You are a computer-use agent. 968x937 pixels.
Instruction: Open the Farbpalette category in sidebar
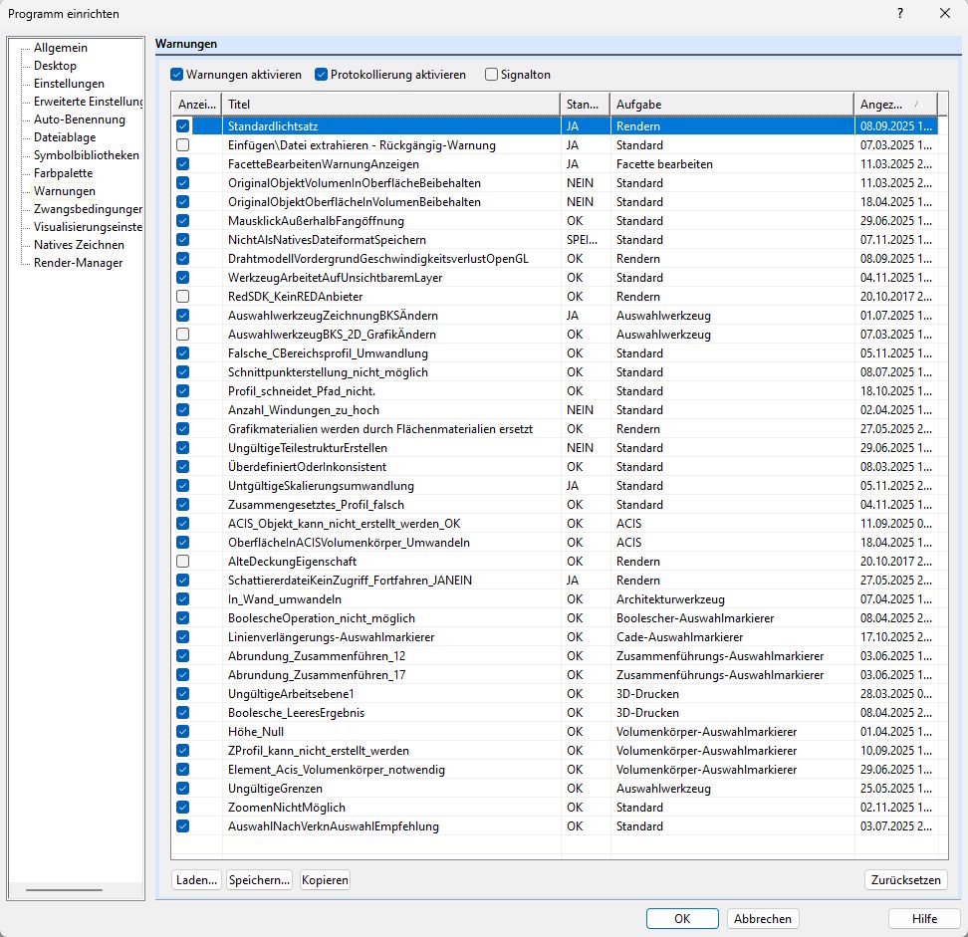(63, 173)
